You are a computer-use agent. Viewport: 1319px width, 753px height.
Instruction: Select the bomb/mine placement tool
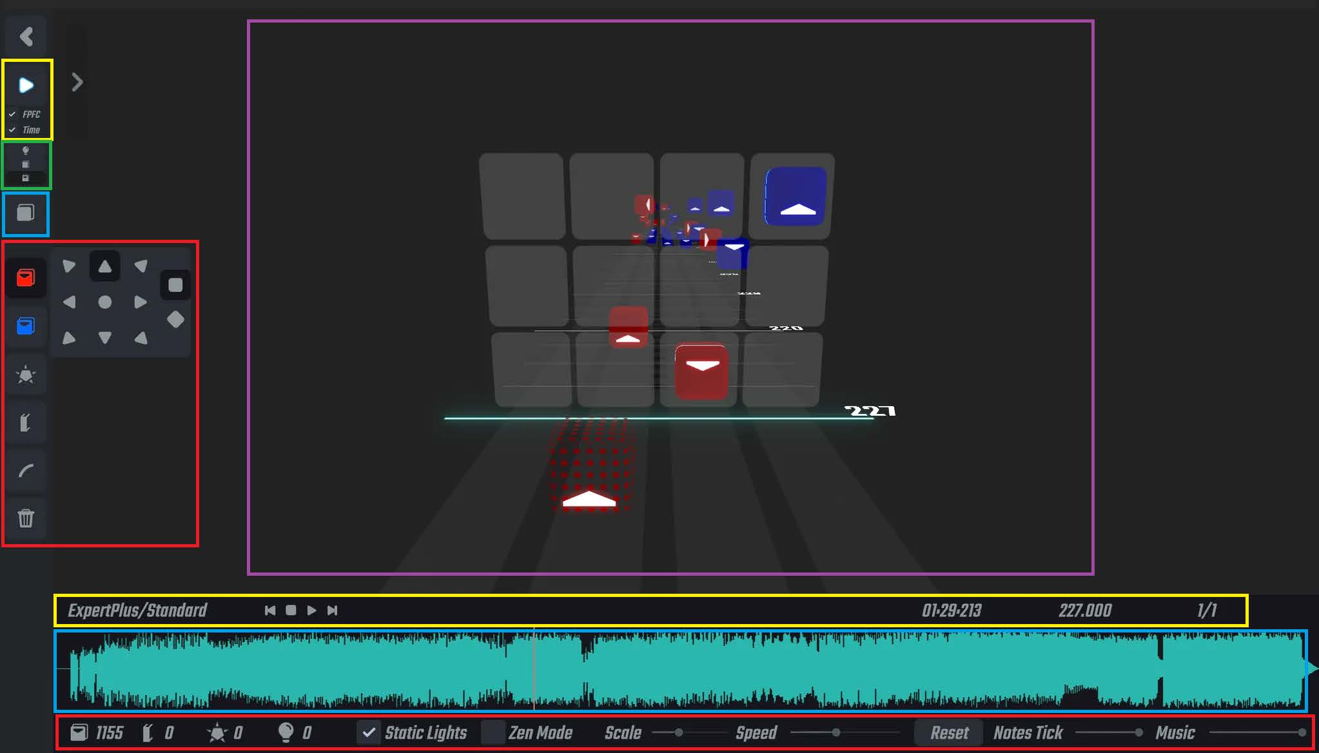[x=25, y=375]
